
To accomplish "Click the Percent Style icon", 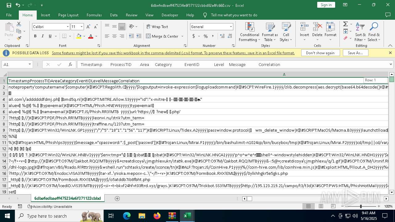I will pos(206,36).
